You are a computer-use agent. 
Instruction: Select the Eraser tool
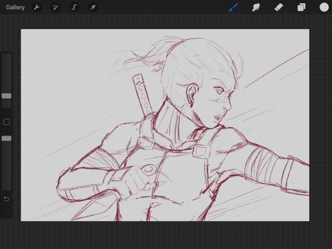[x=279, y=7]
